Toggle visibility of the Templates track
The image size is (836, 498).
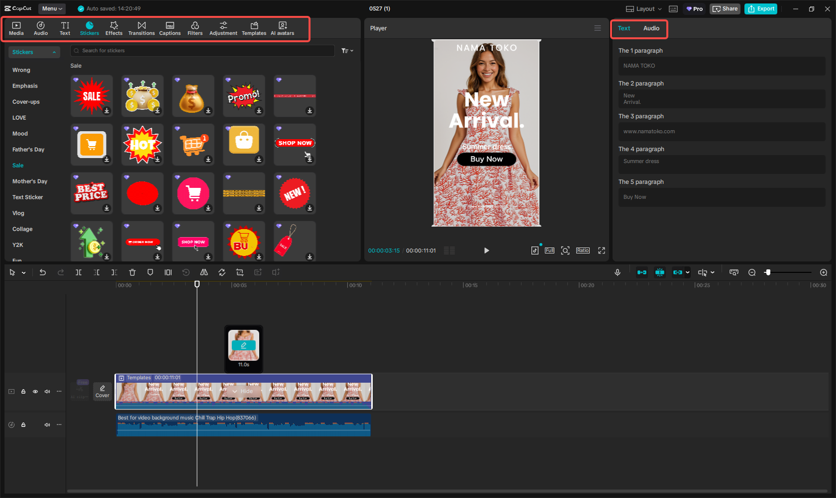pyautogui.click(x=35, y=391)
